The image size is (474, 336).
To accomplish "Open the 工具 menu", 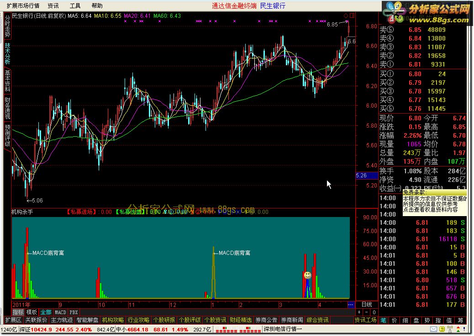I will tap(75, 5).
